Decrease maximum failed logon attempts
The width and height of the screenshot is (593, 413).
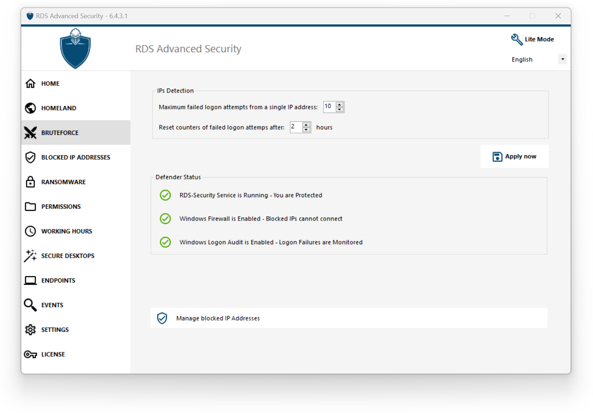(339, 109)
